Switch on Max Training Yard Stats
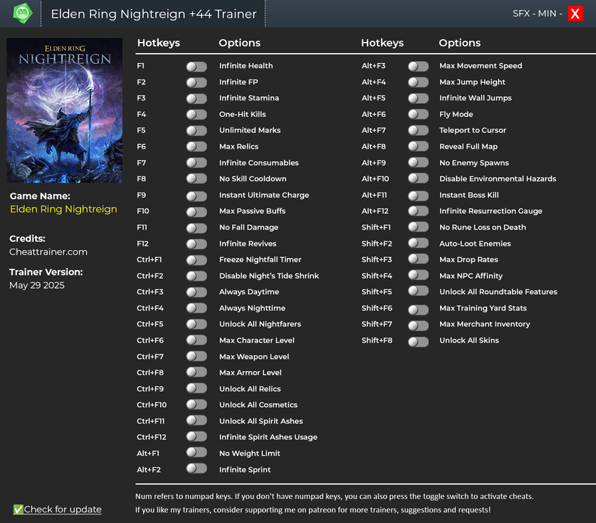The image size is (596, 523). pos(418,310)
